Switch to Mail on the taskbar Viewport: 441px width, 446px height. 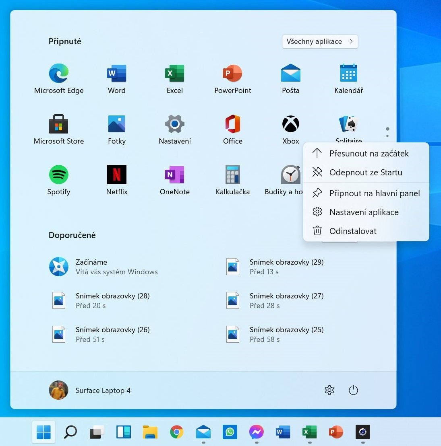pyautogui.click(x=203, y=432)
